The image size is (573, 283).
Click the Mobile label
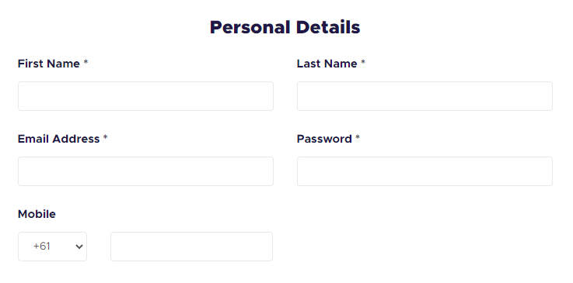tap(37, 214)
